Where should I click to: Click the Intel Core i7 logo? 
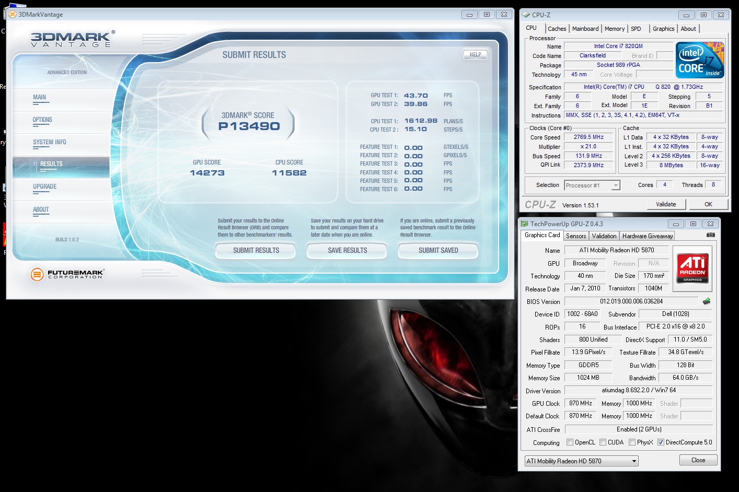700,60
